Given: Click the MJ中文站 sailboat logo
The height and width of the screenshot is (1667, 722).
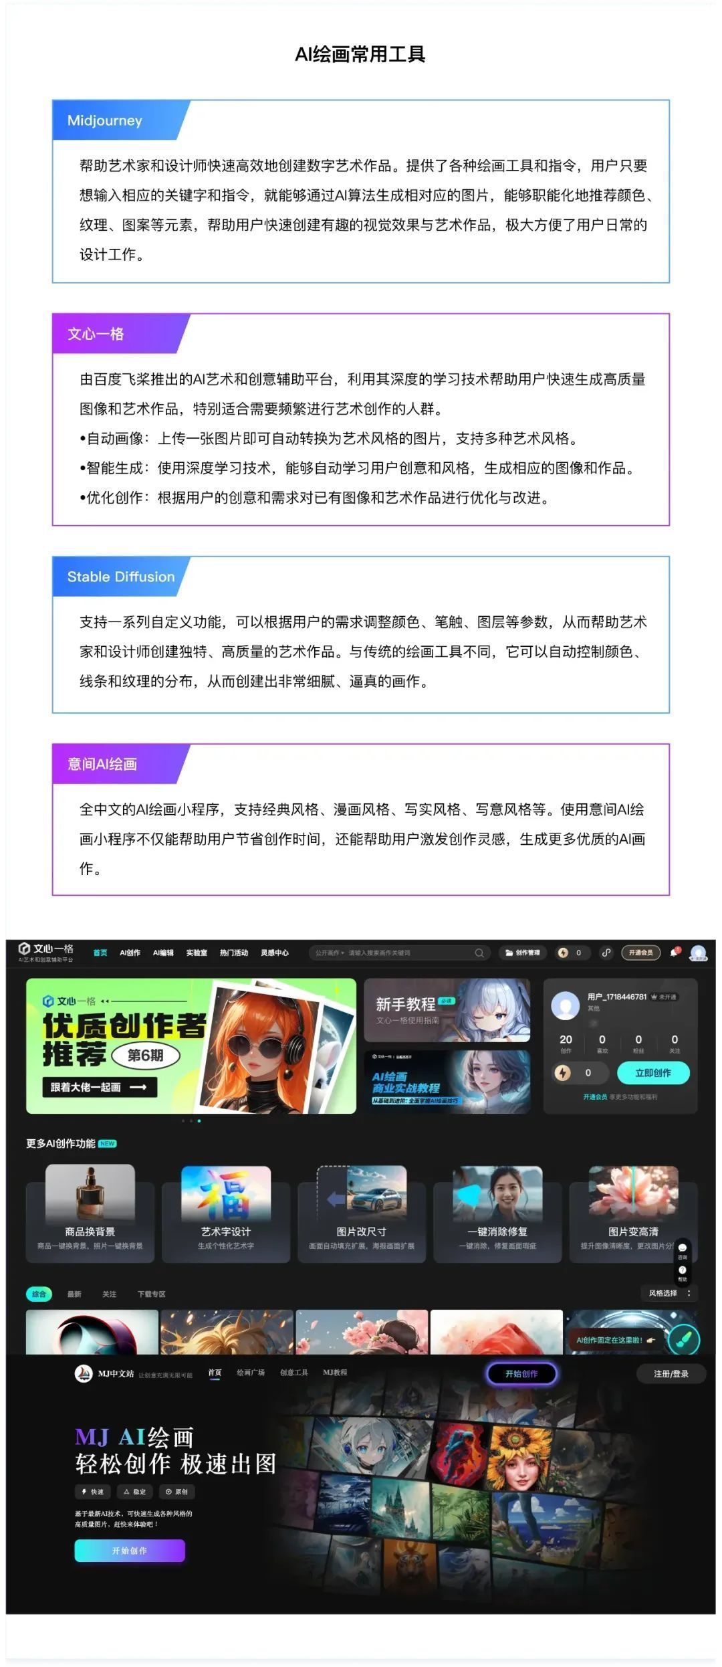Looking at the screenshot, I should point(83,1373).
